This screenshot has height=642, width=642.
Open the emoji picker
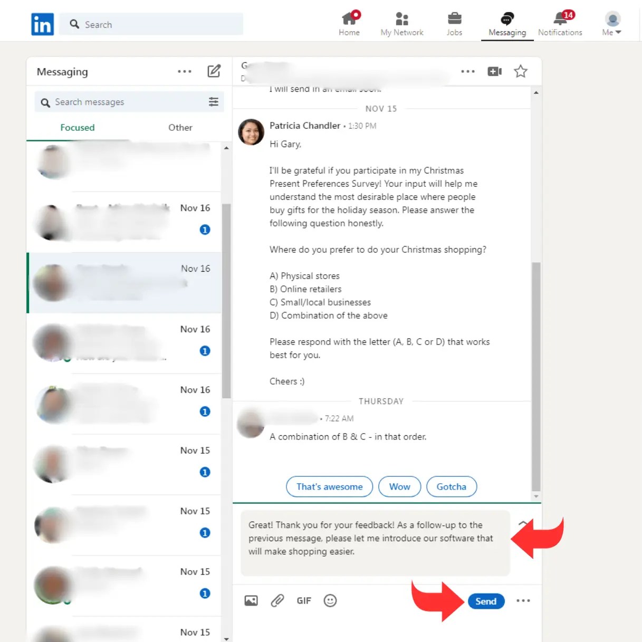[x=330, y=600]
